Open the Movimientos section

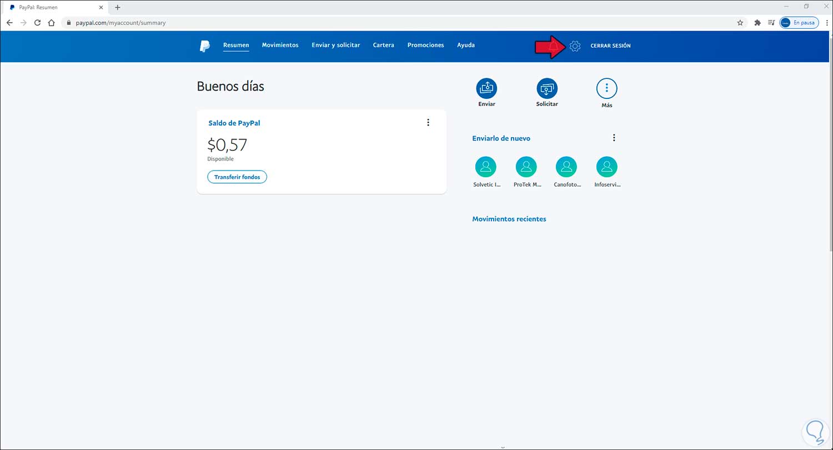tap(280, 45)
